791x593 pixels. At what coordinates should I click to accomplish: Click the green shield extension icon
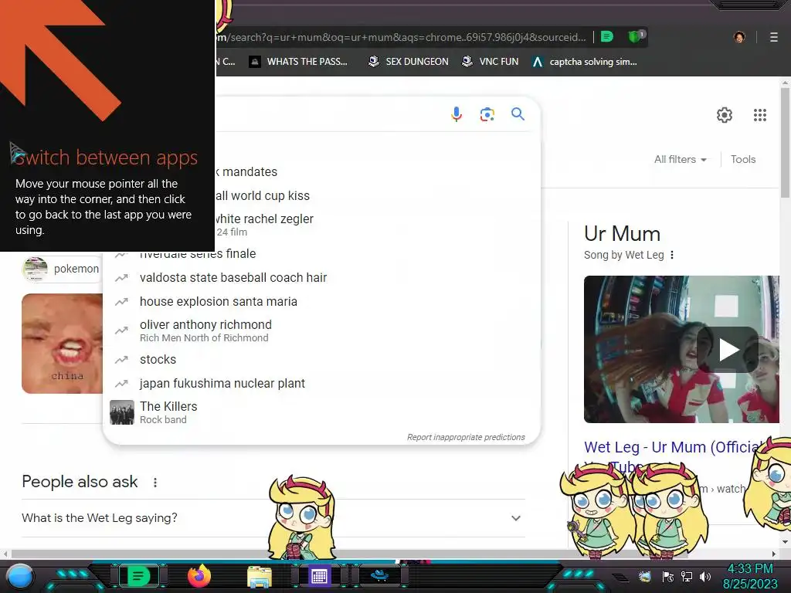tap(636, 36)
